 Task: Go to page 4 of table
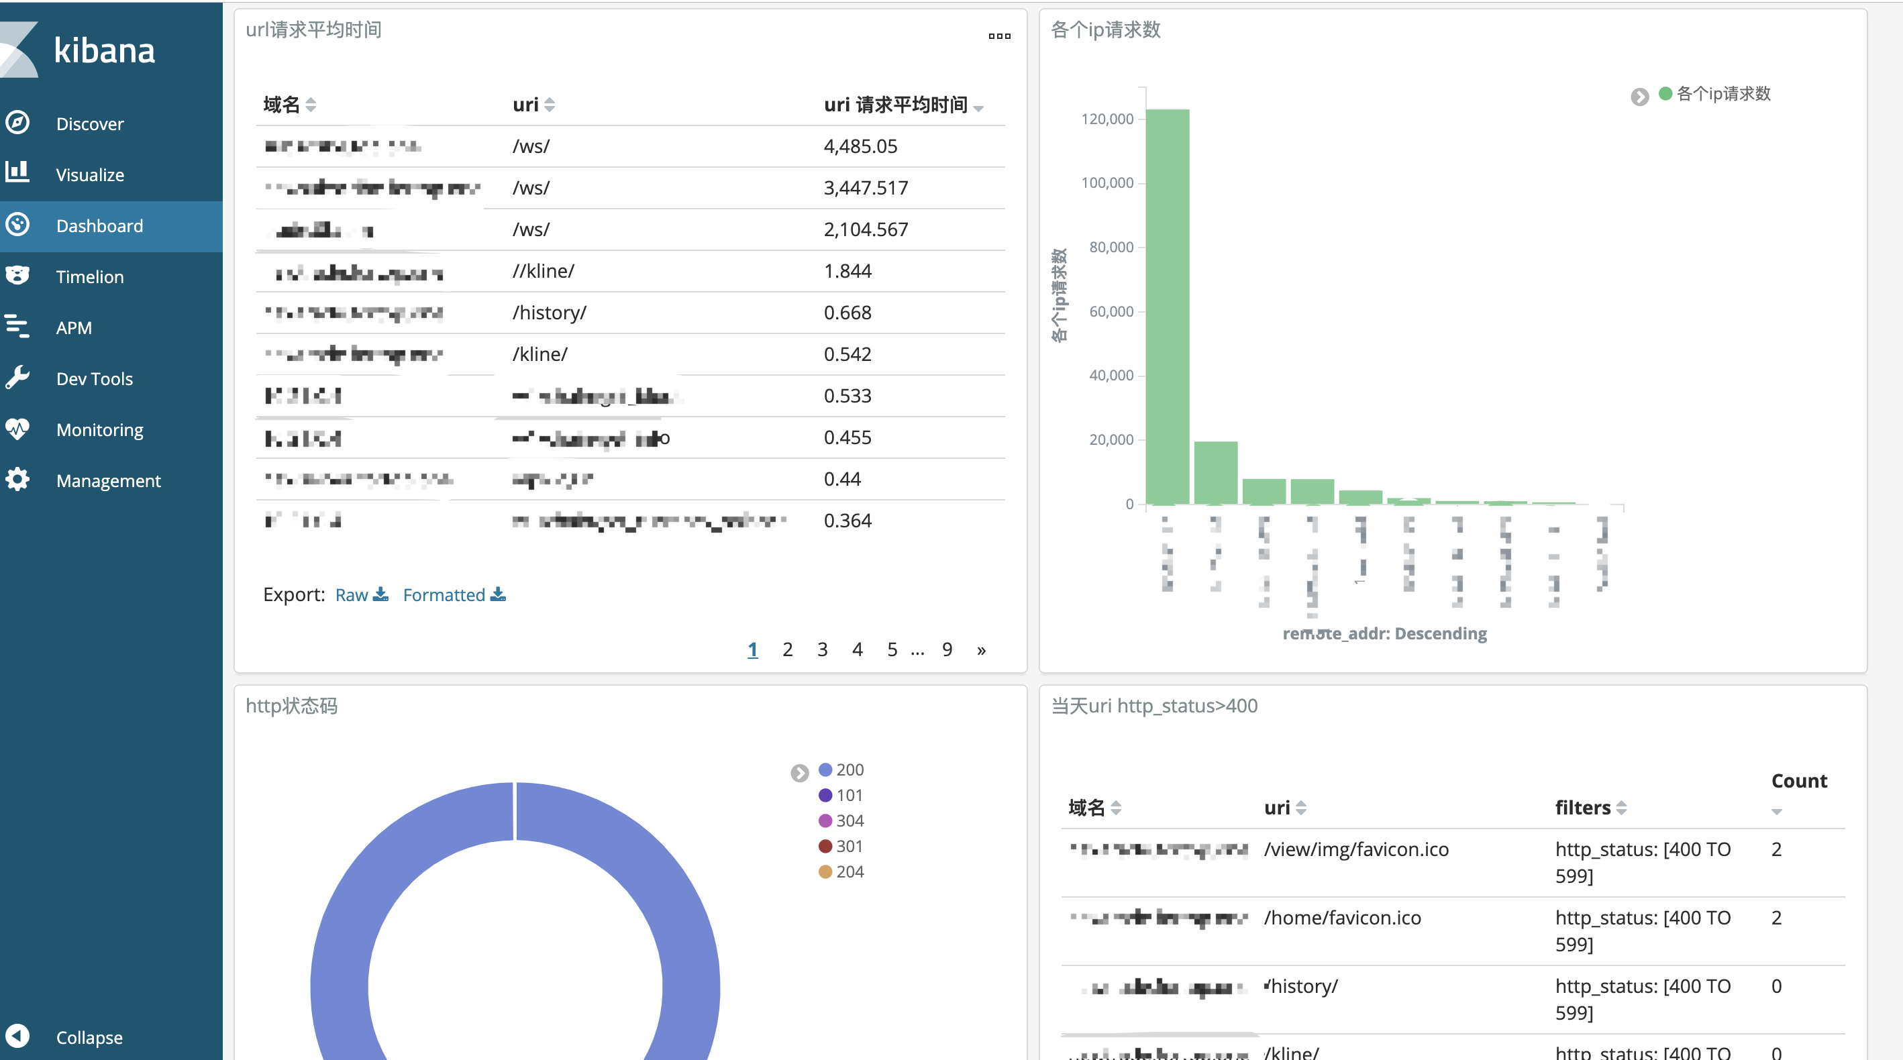pos(857,649)
